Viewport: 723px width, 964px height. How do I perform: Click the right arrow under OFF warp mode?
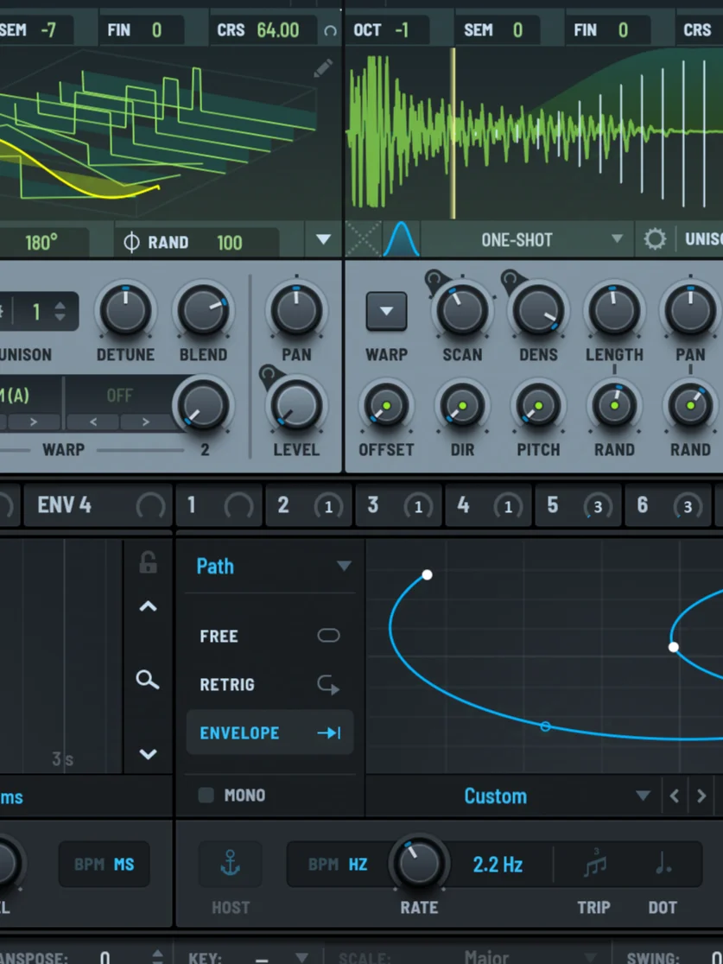pyautogui.click(x=146, y=422)
